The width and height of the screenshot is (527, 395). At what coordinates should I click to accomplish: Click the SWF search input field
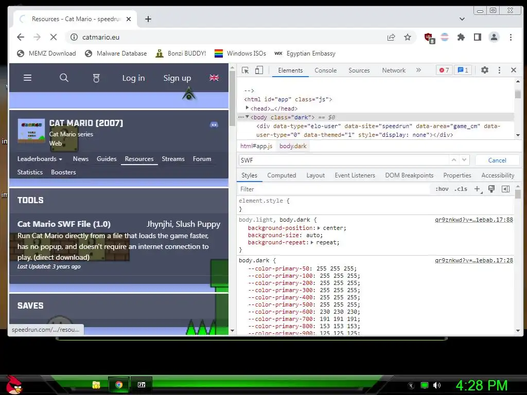click(344, 160)
